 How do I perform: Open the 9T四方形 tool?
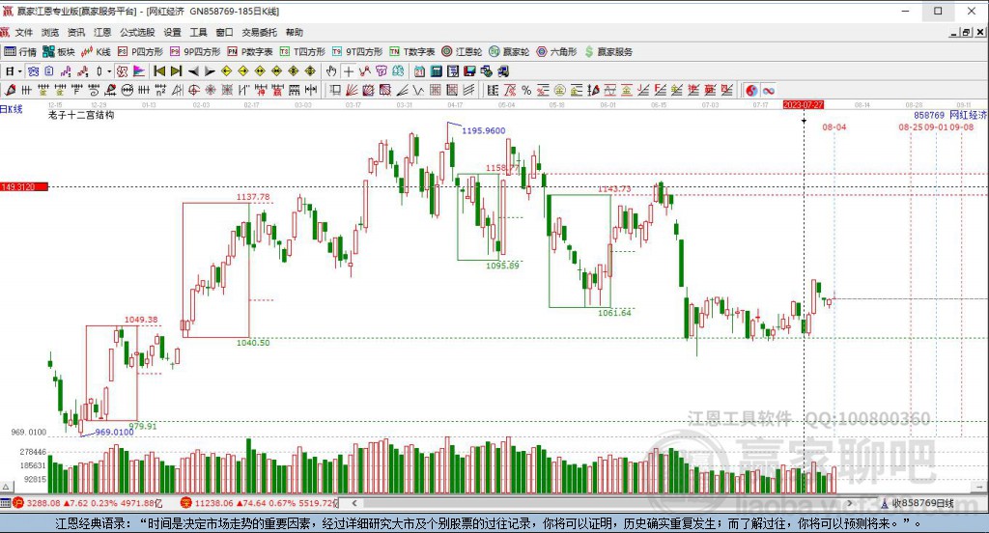[x=357, y=52]
